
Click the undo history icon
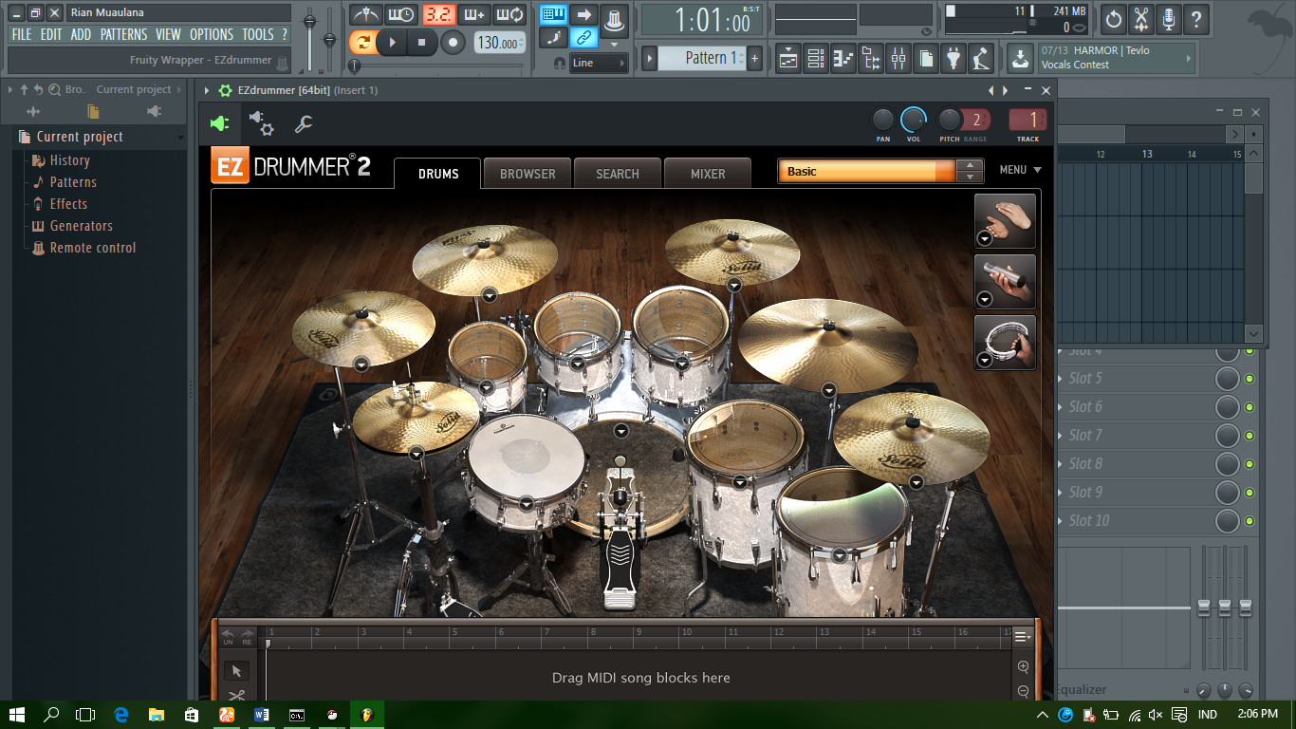[1114, 19]
